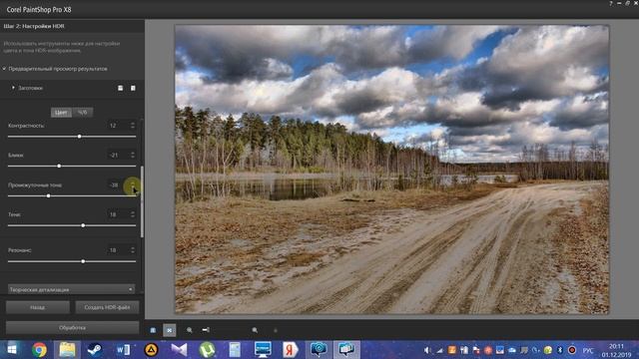This screenshot has width=639, height=359.
Task: Click the Shadows slider handle
Action: click(x=83, y=225)
